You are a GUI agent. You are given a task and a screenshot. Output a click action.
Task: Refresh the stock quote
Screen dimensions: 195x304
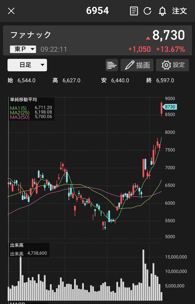148,11
